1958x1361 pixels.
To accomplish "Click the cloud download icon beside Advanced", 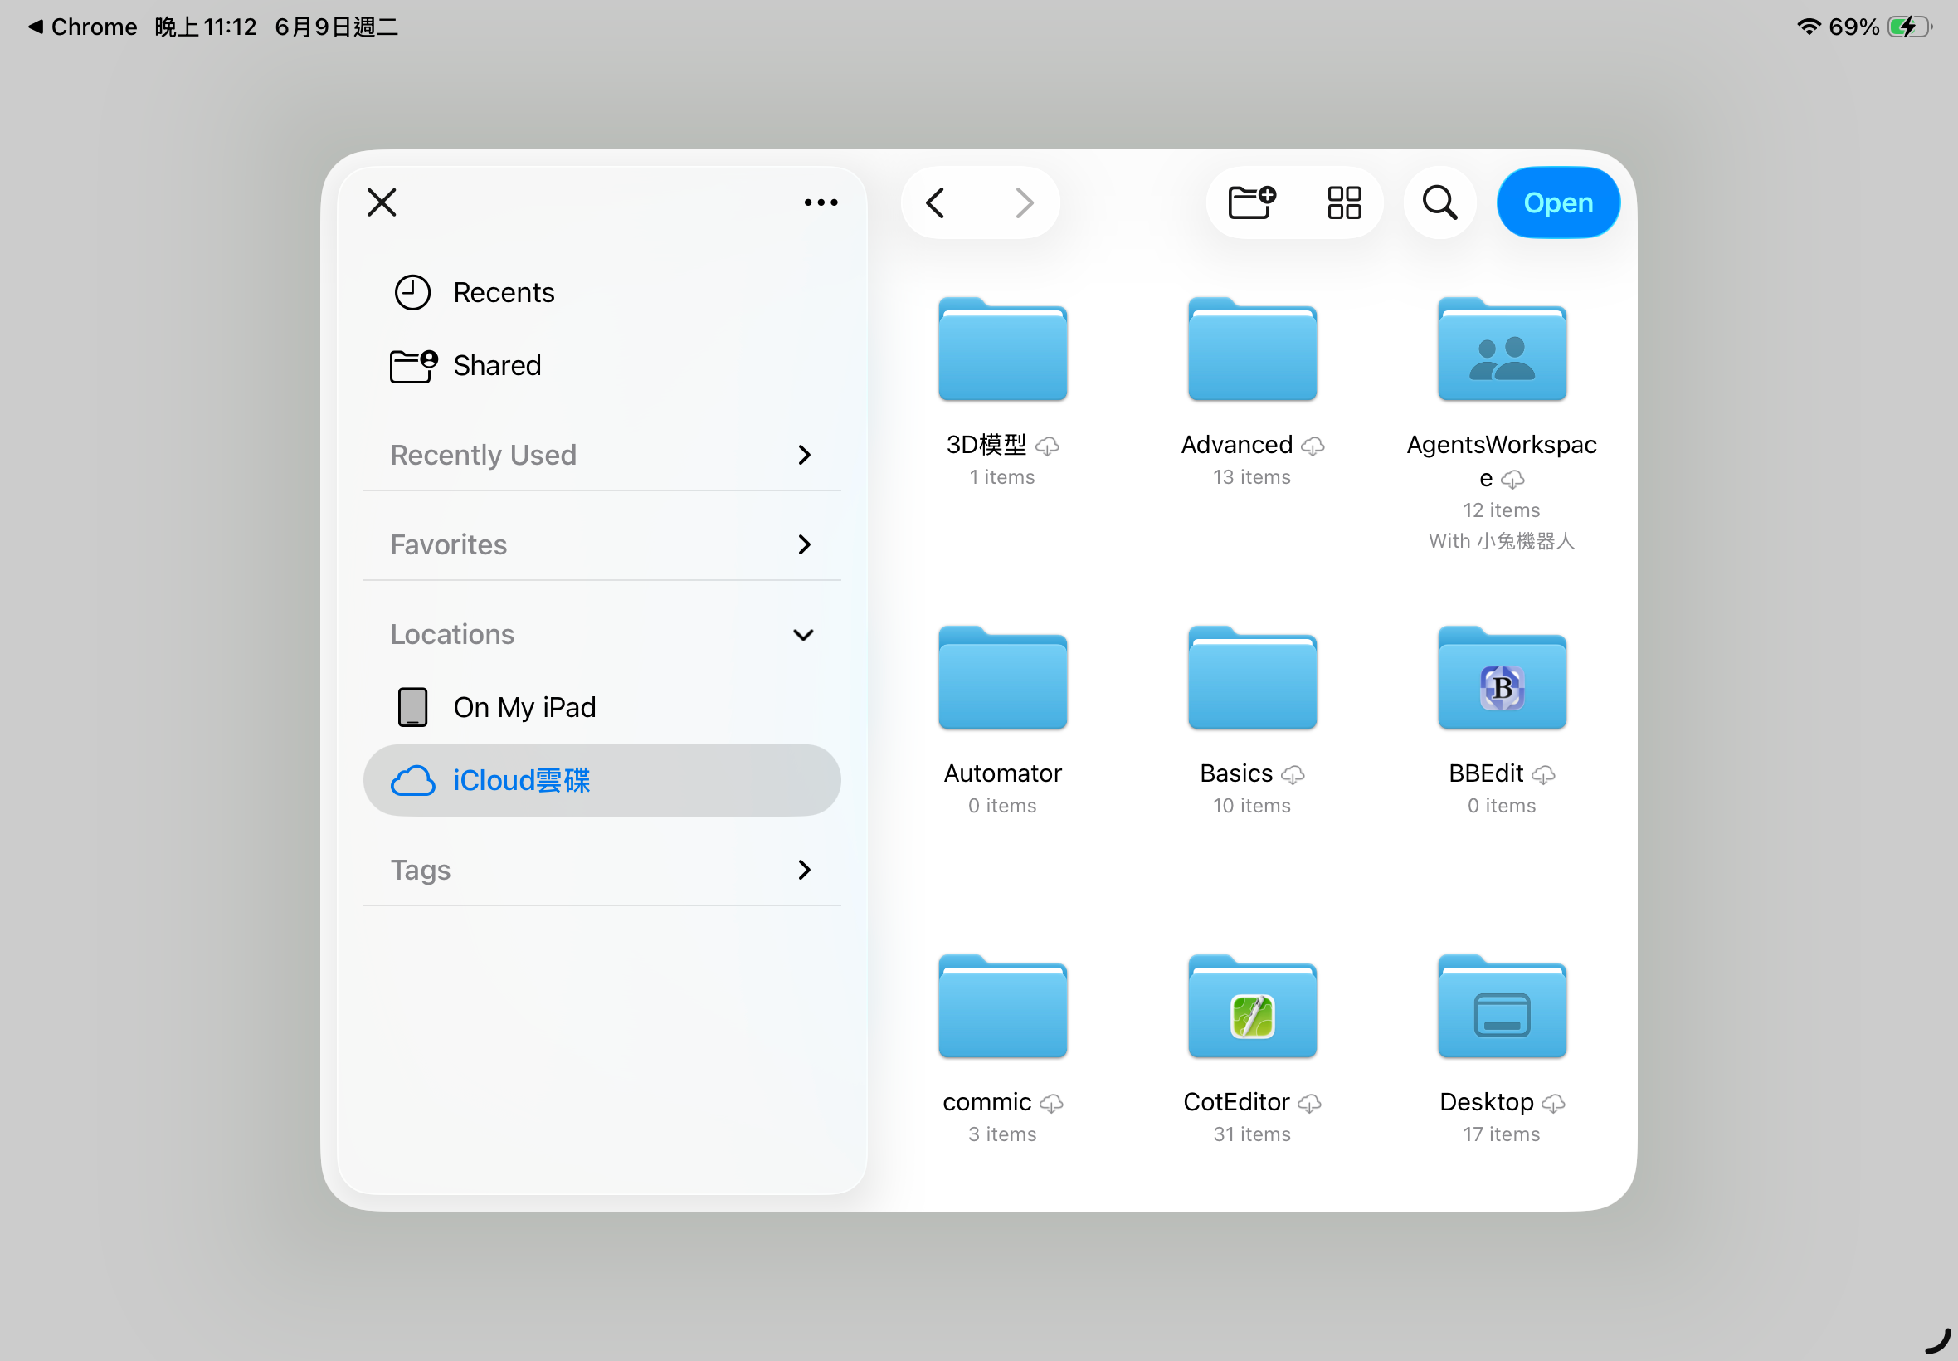I will click(x=1313, y=445).
